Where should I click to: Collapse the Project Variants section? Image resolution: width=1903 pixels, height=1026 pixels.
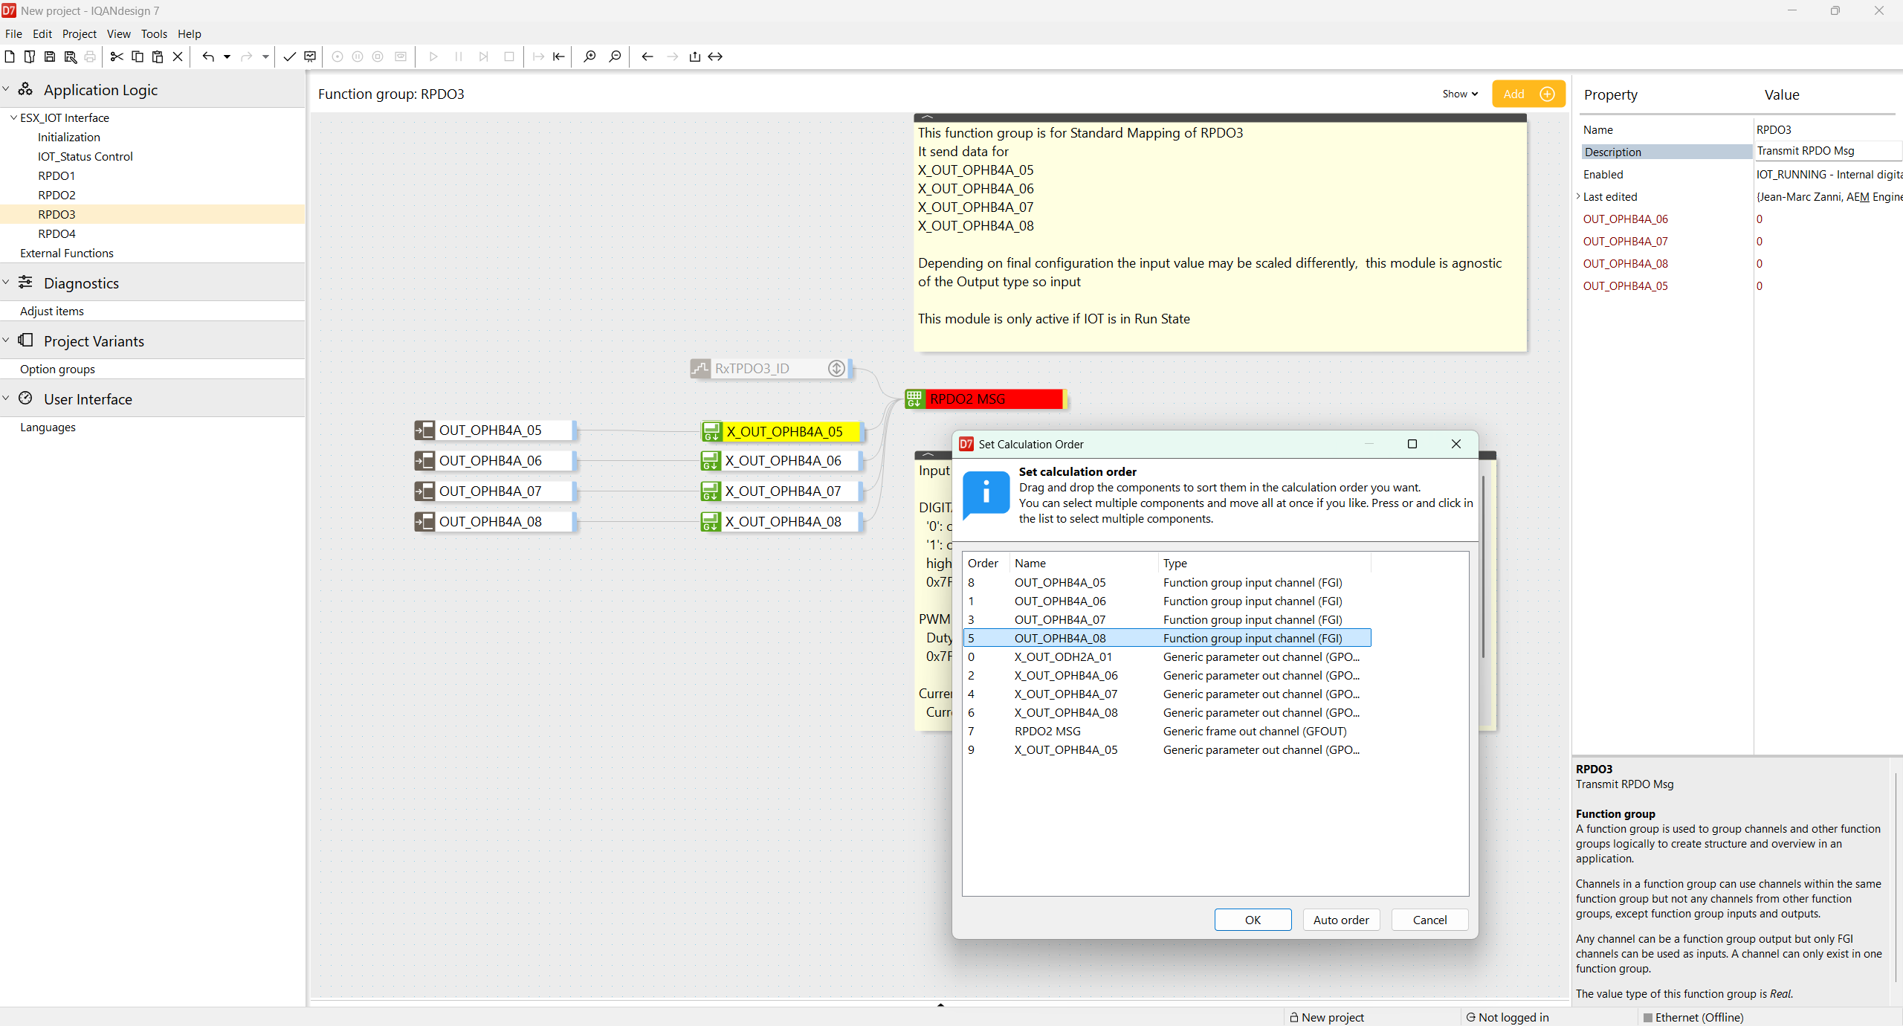pyautogui.click(x=6, y=341)
